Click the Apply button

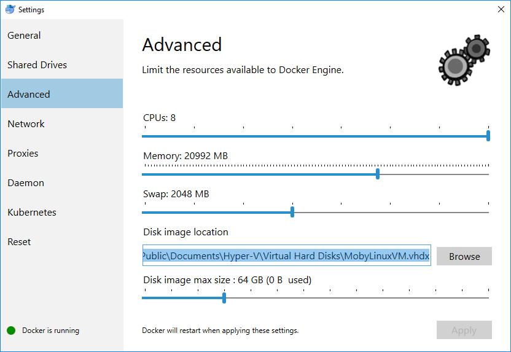[464, 330]
